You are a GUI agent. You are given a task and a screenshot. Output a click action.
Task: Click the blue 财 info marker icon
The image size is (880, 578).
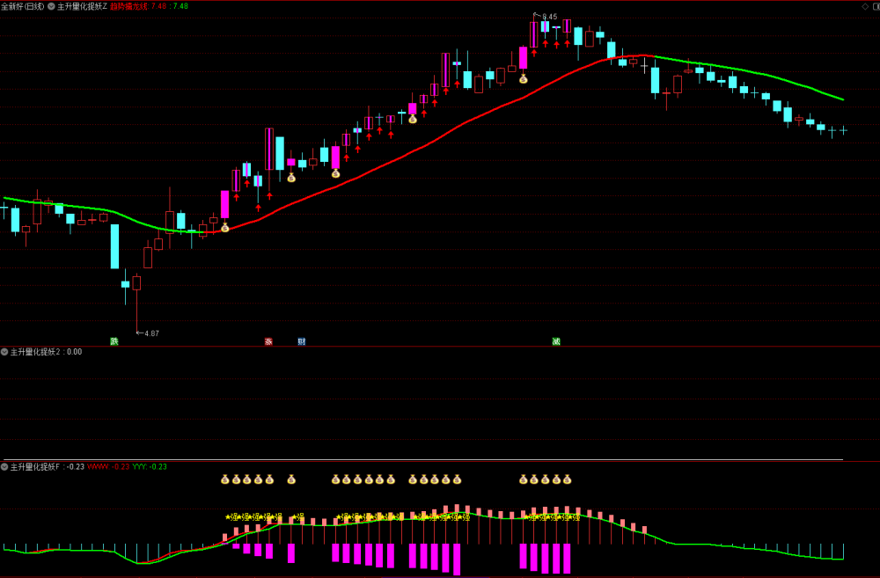tap(302, 341)
